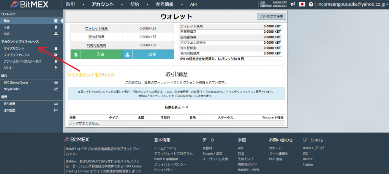Open サポート footer link
The height and width of the screenshot is (174, 389).
tap(275, 148)
